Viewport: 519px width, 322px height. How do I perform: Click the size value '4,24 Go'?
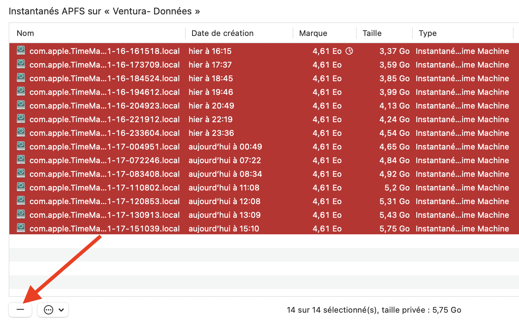point(394,119)
